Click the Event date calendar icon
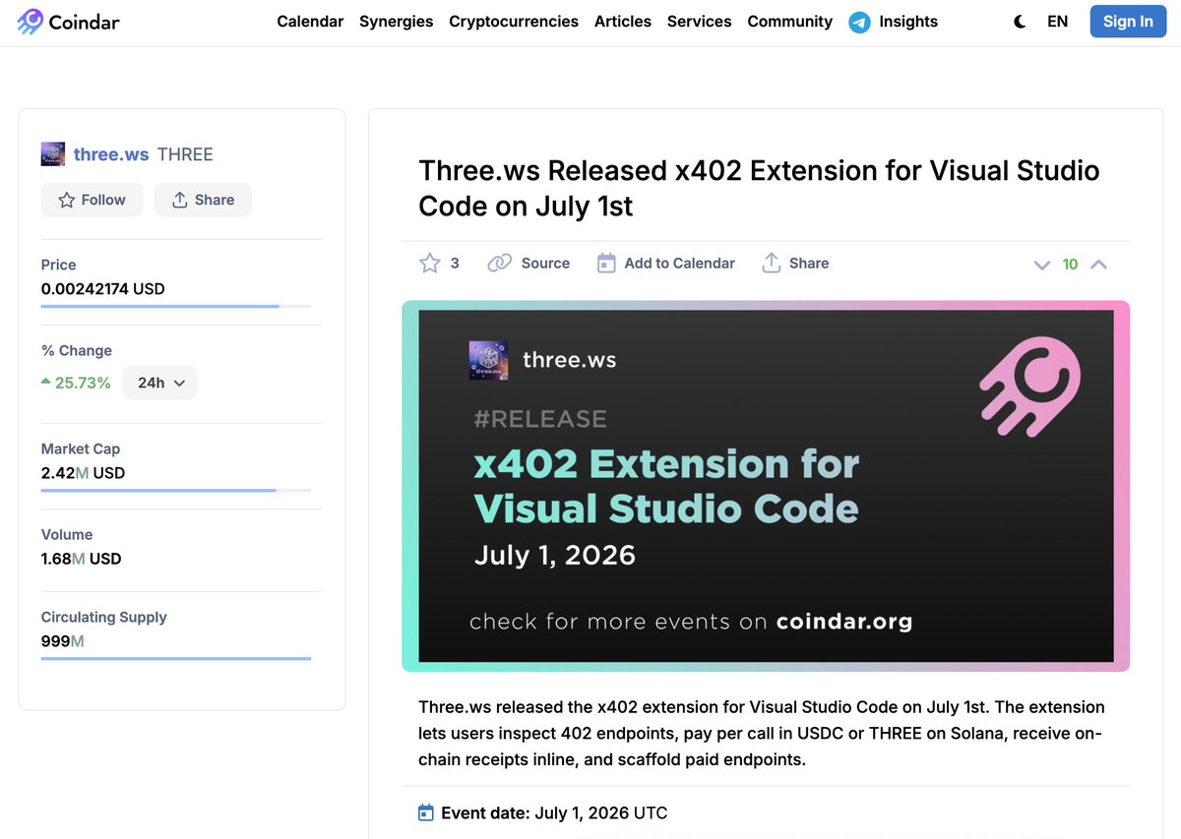 point(426,812)
